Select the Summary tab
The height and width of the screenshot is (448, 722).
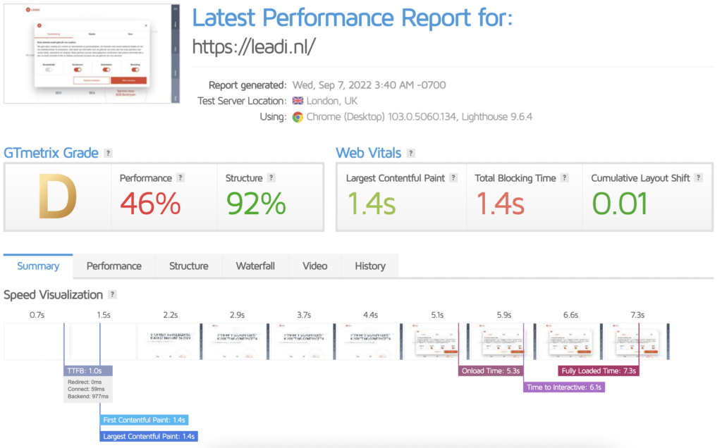click(x=38, y=266)
